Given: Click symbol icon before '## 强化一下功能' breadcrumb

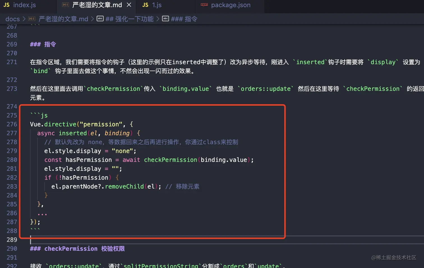Looking at the screenshot, I should pos(100,19).
